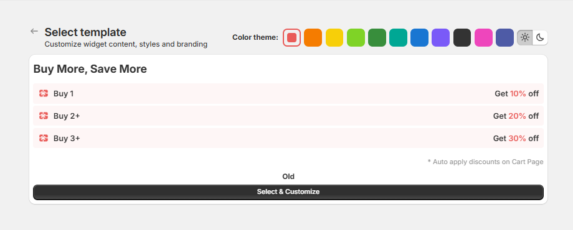Click the discount icon beside Buy 2+
Viewport: 573px width, 230px height.
pyautogui.click(x=44, y=116)
